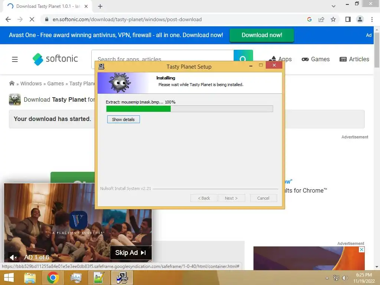Image resolution: width=380 pixels, height=285 pixels.
Task: Click the installer progress bar
Action: tap(190, 109)
